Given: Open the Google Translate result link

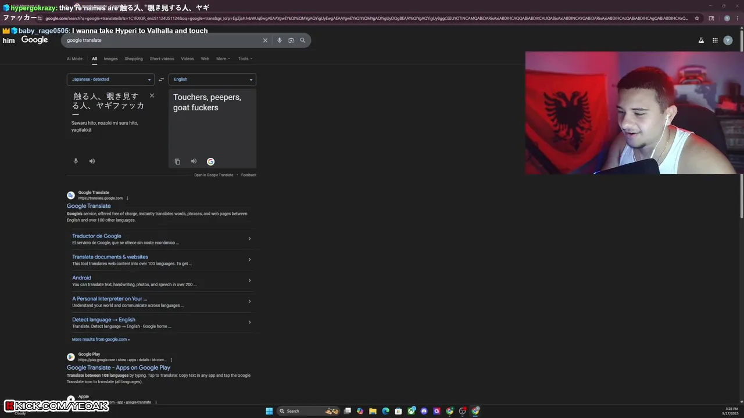Looking at the screenshot, I should [x=88, y=206].
